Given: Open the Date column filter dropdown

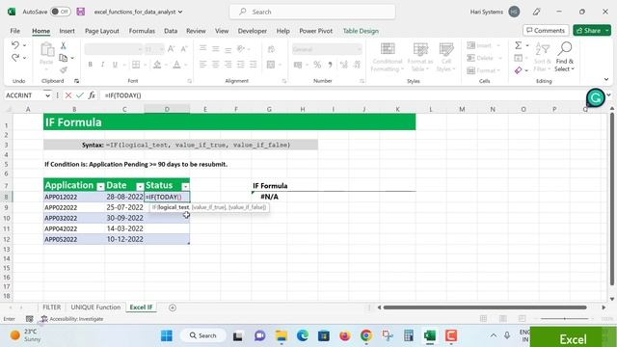Looking at the screenshot, I should [140, 186].
